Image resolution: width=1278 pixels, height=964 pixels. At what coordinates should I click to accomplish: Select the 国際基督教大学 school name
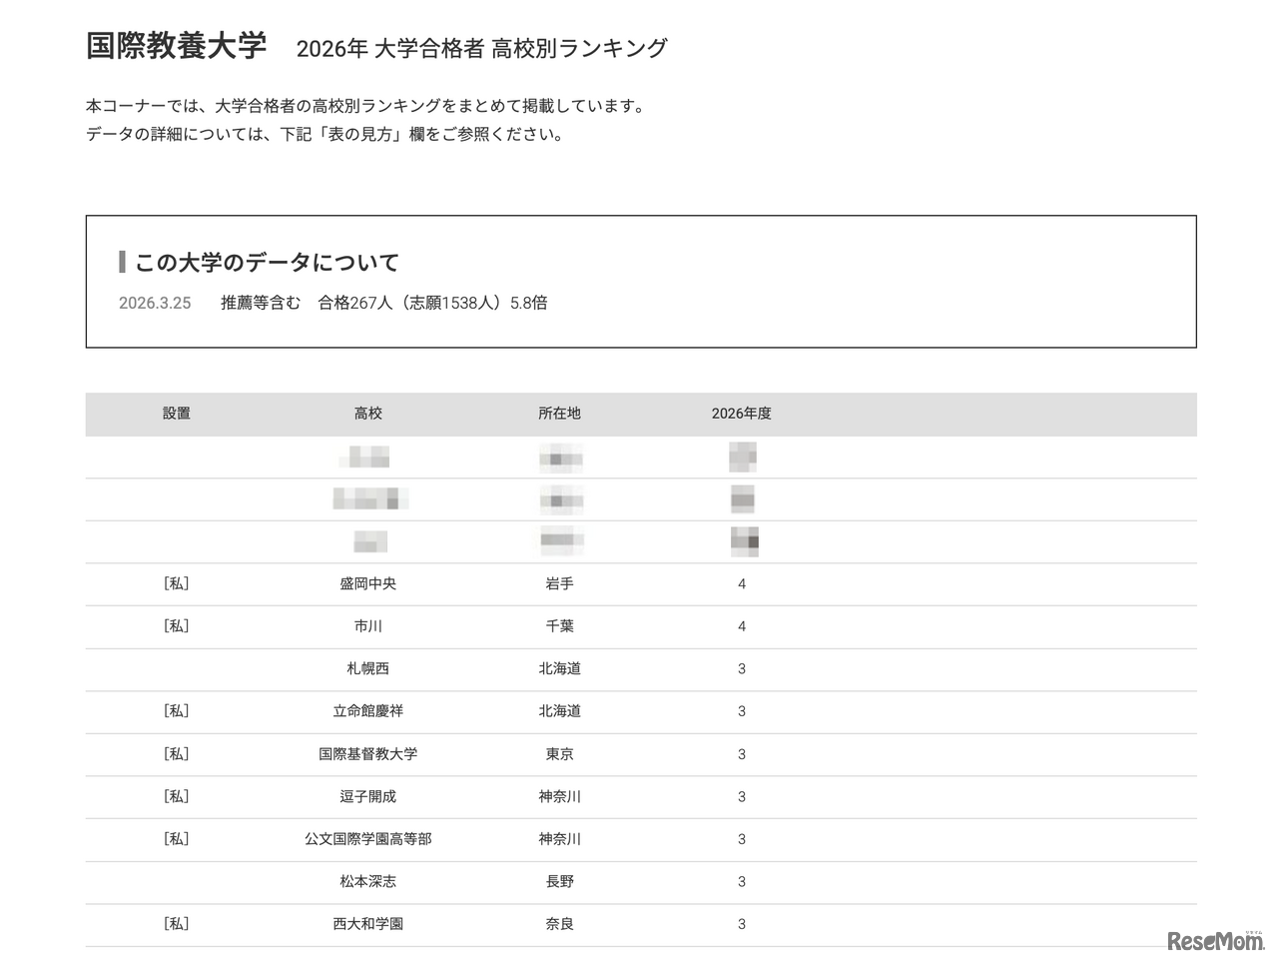click(368, 754)
